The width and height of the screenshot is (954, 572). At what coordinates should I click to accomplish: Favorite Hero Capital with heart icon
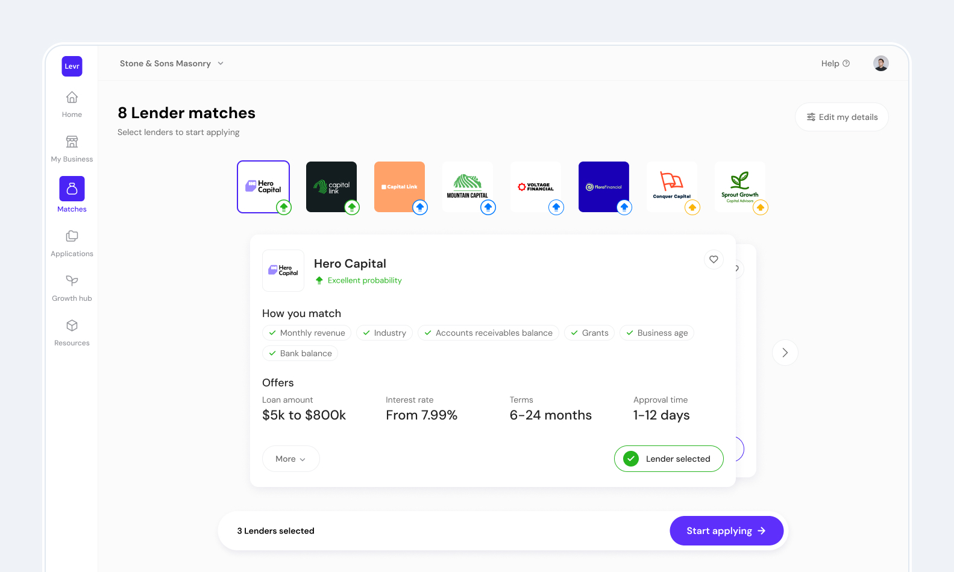[714, 259]
